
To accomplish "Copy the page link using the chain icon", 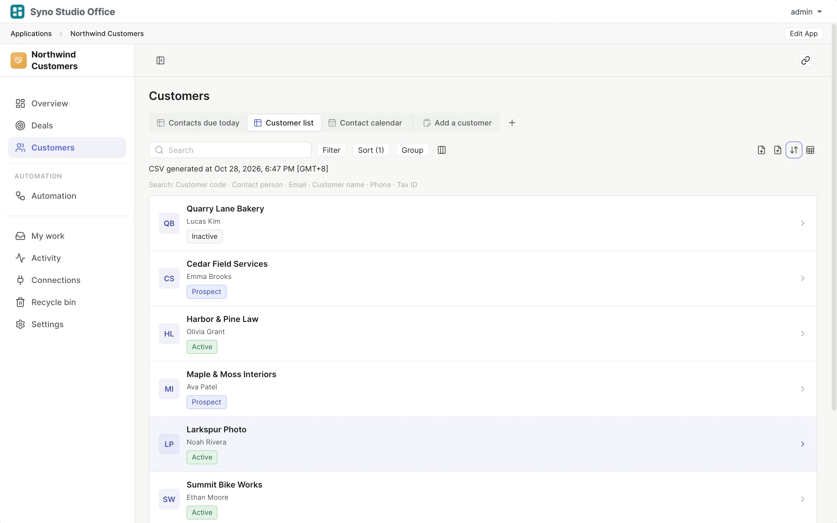I will (805, 60).
